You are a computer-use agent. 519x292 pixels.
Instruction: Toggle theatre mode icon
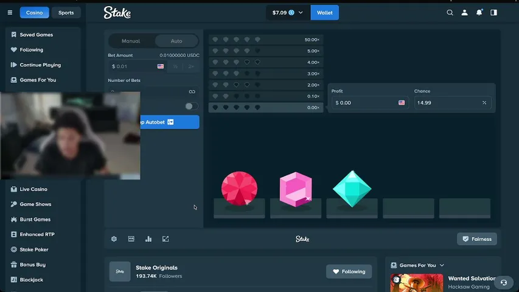131,239
